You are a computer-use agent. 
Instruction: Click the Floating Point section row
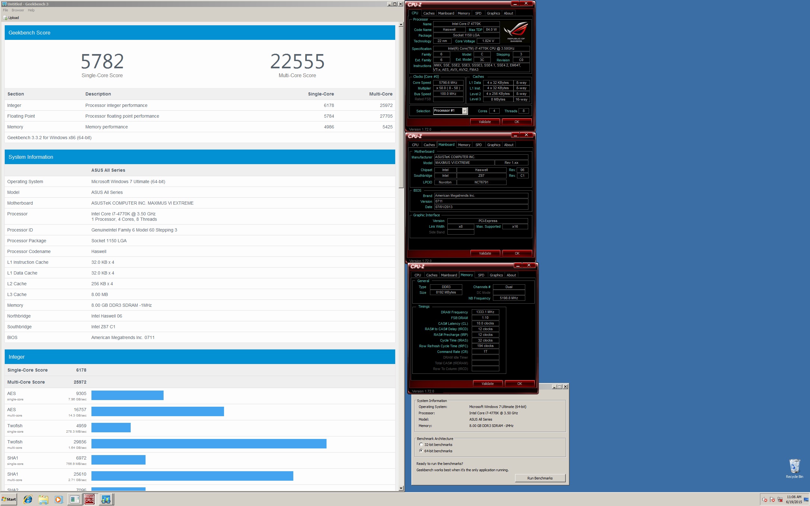(x=200, y=116)
